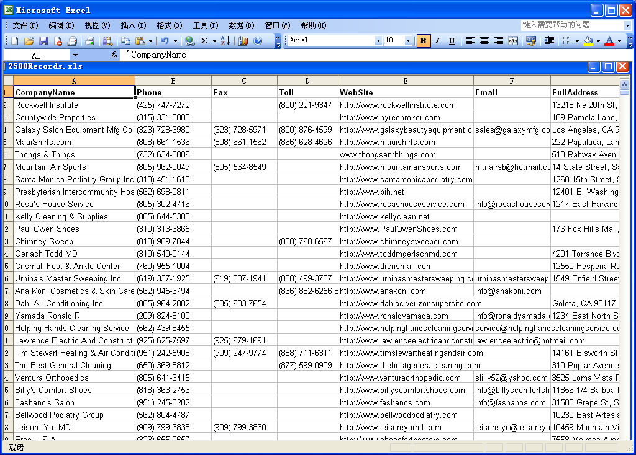This screenshot has height=455, width=636.
Task: Sort ascending with the A-Z icon
Action: (x=225, y=41)
